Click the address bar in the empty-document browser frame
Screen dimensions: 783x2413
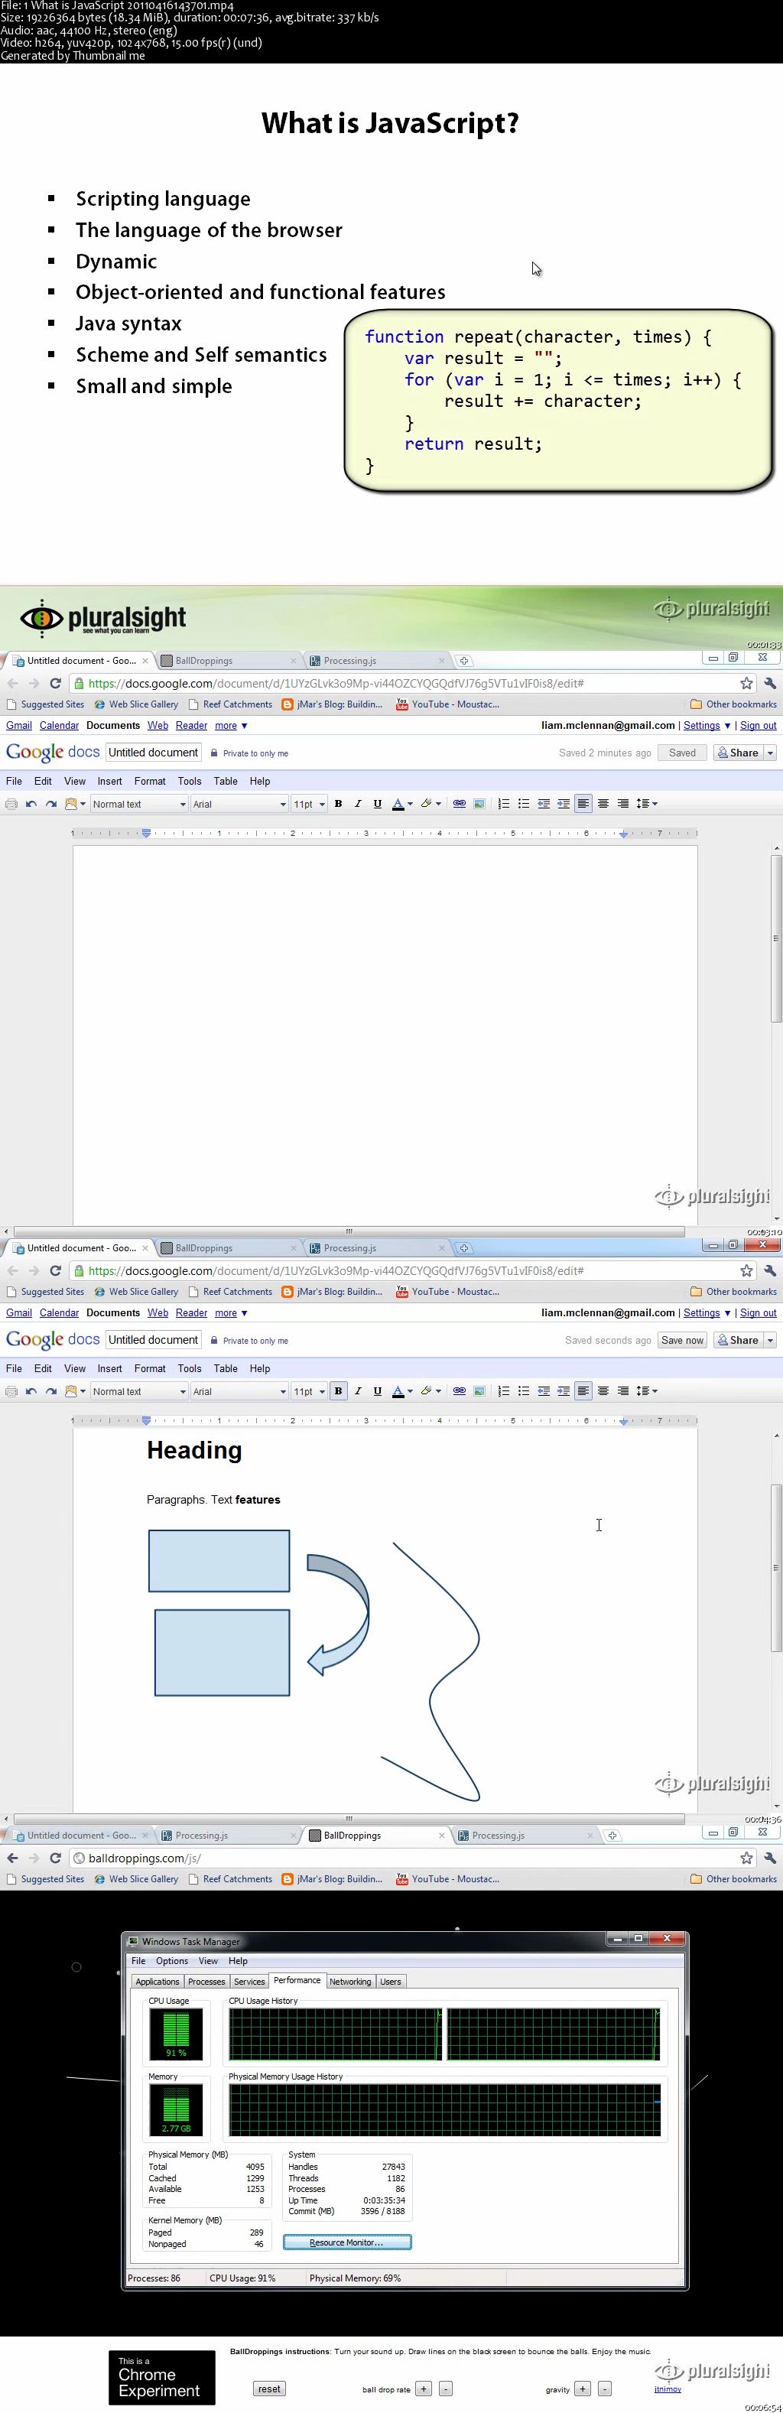412,684
